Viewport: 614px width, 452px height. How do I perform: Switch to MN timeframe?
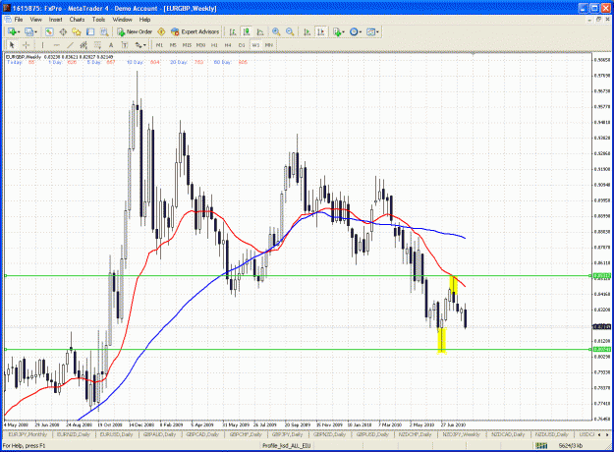[268, 45]
